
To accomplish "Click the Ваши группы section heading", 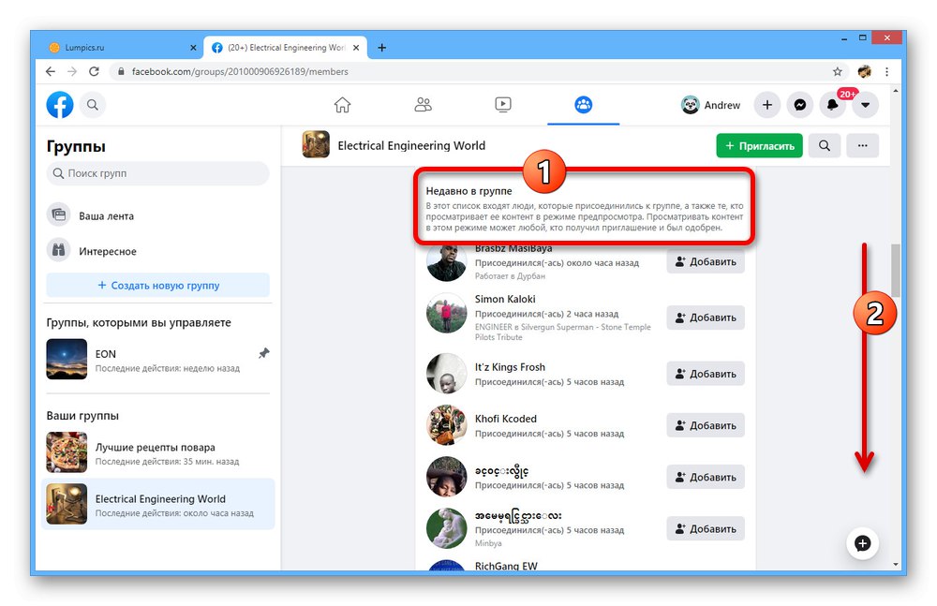I will coord(82,415).
